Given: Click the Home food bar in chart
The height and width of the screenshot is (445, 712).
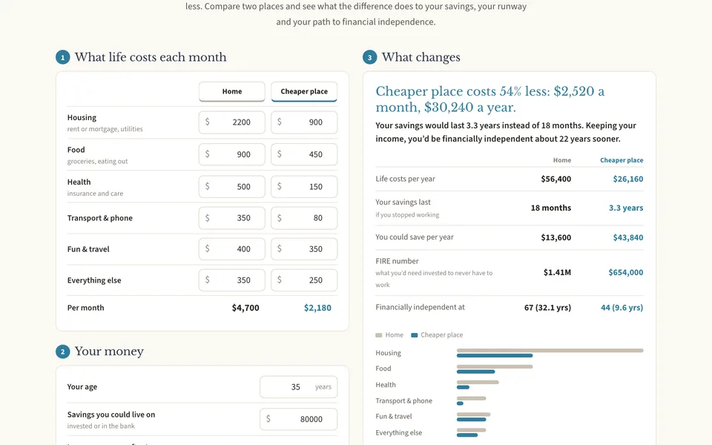Looking at the screenshot, I should click(495, 366).
